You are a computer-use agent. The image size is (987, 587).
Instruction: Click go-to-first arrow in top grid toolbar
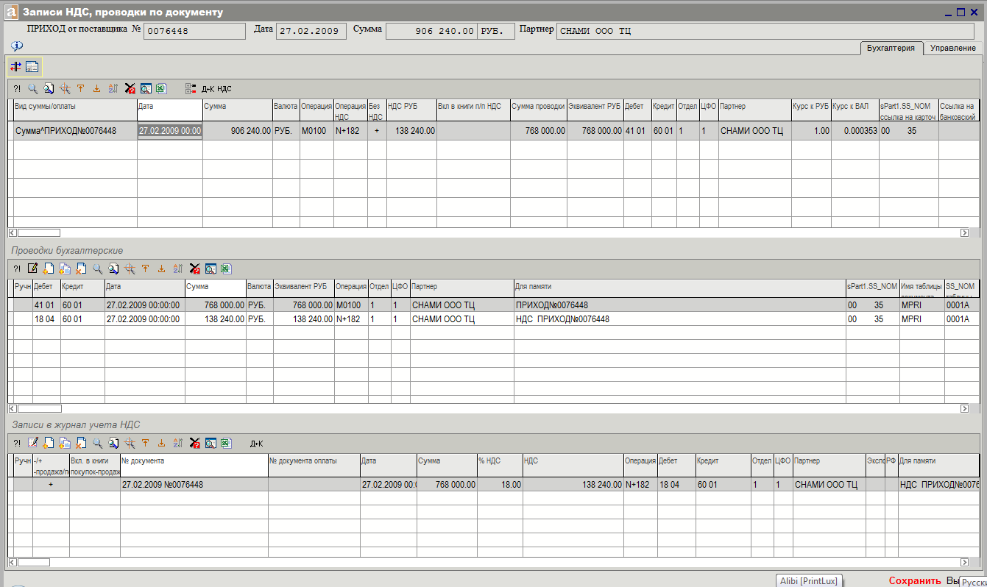81,88
